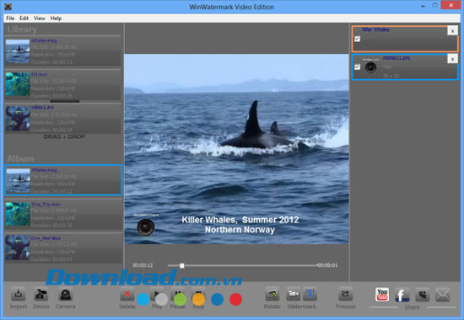Click the video1.avi filename in the Library
Viewport: 464px width, 320px height.
[43, 107]
